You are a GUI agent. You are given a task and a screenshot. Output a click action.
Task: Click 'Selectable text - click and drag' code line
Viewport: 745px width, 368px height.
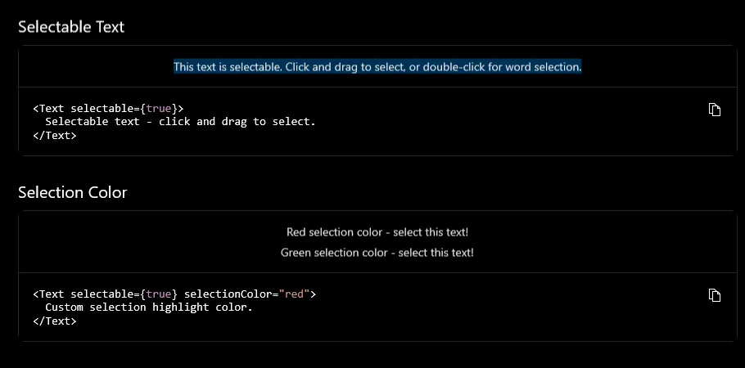[180, 122]
